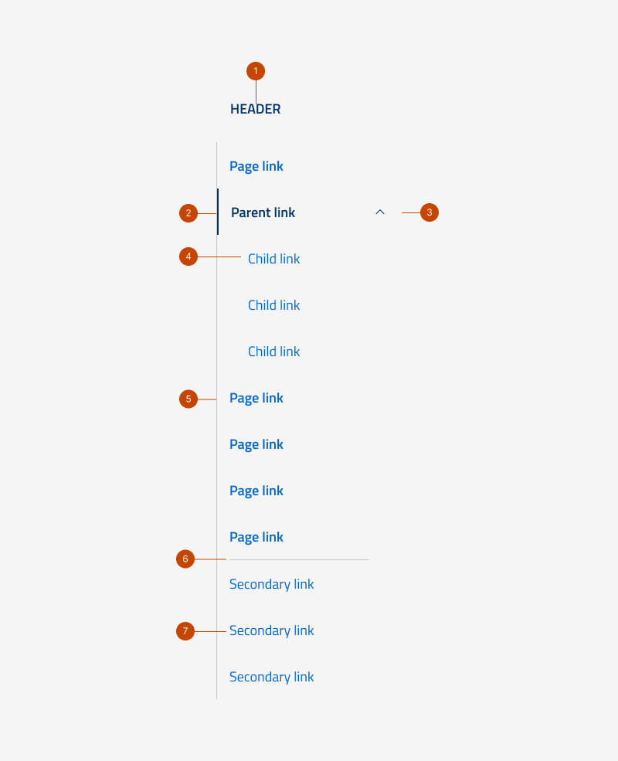Click callout badge 3 near the chevron
The image size is (618, 761).
pyautogui.click(x=430, y=212)
